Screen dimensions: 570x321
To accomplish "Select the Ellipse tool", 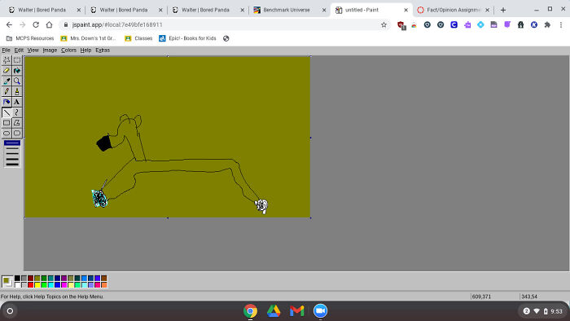I will pyautogui.click(x=7, y=133).
